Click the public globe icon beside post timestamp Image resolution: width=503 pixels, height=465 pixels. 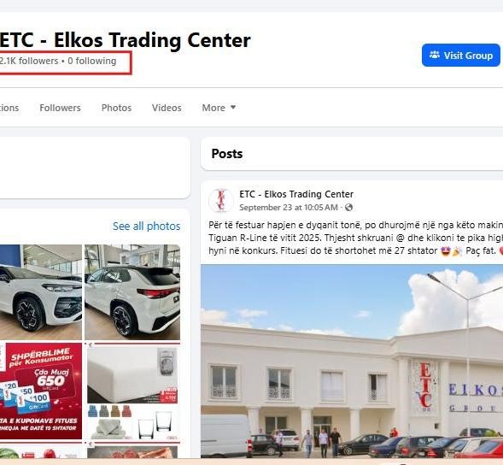(x=348, y=208)
